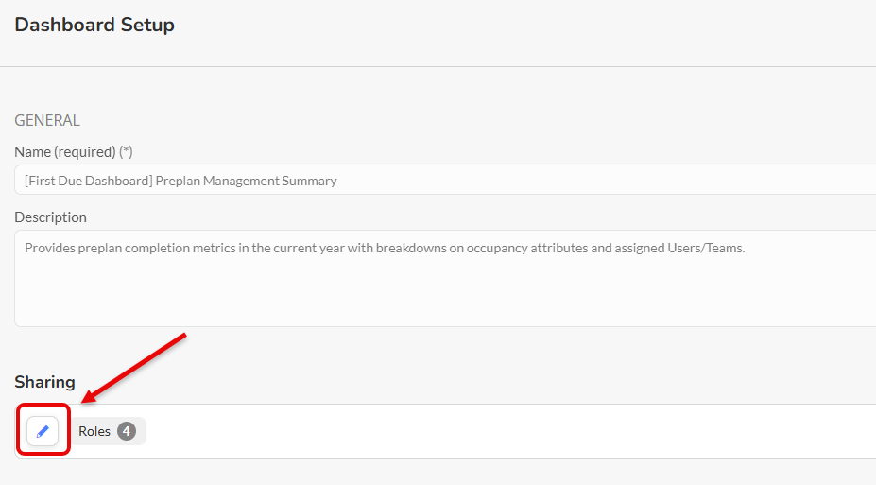Click the Sharing section heading
Viewport: 876px width, 485px height.
[44, 382]
